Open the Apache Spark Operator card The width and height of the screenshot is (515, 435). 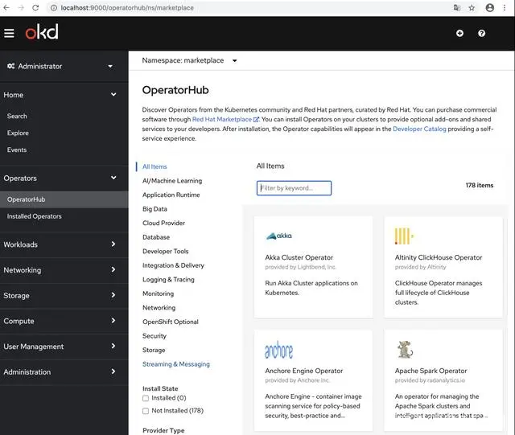(x=443, y=380)
